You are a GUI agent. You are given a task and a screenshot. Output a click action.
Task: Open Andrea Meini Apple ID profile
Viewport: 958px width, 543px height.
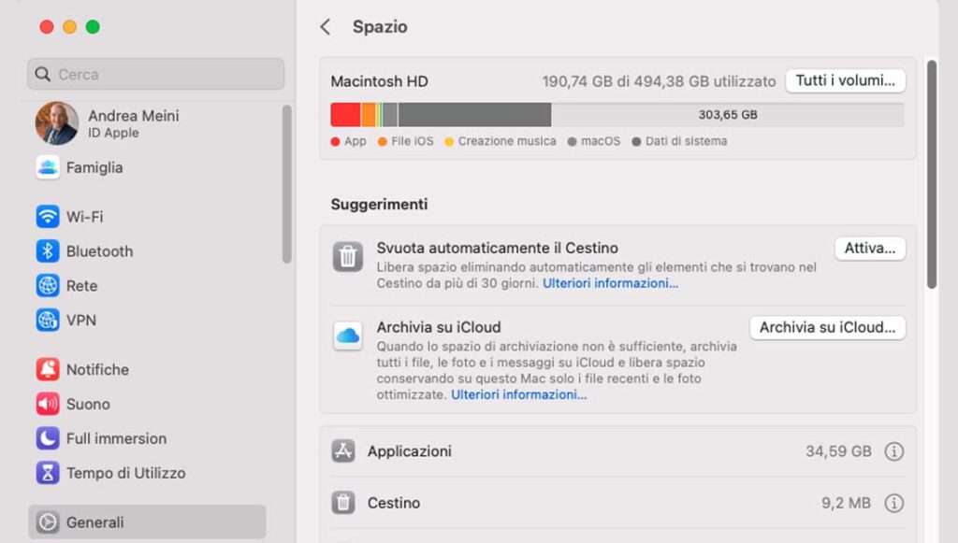(108, 123)
